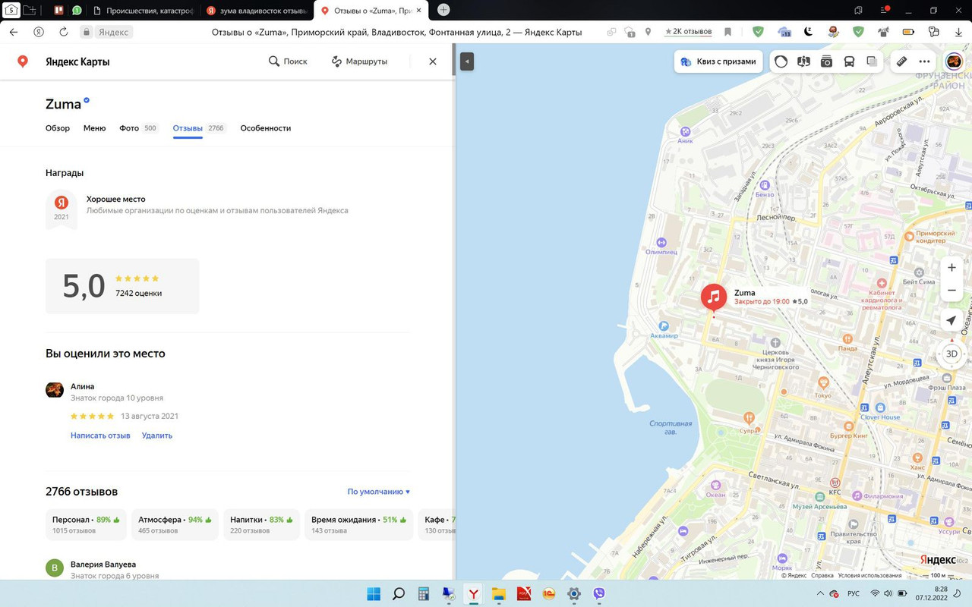Select the ruler measurement tool
972x607 pixels.
[901, 61]
